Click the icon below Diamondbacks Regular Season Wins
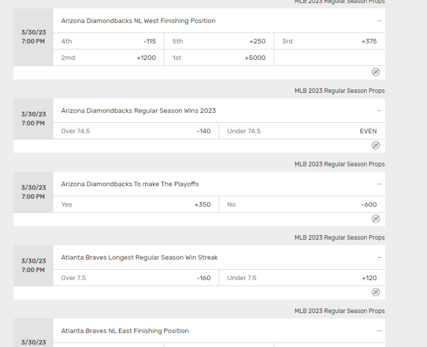 click(x=376, y=145)
